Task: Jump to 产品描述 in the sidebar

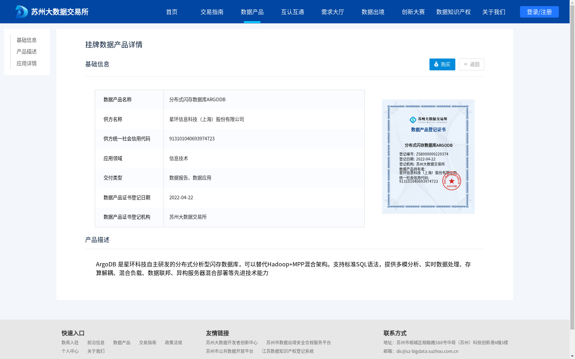Action: pos(27,52)
